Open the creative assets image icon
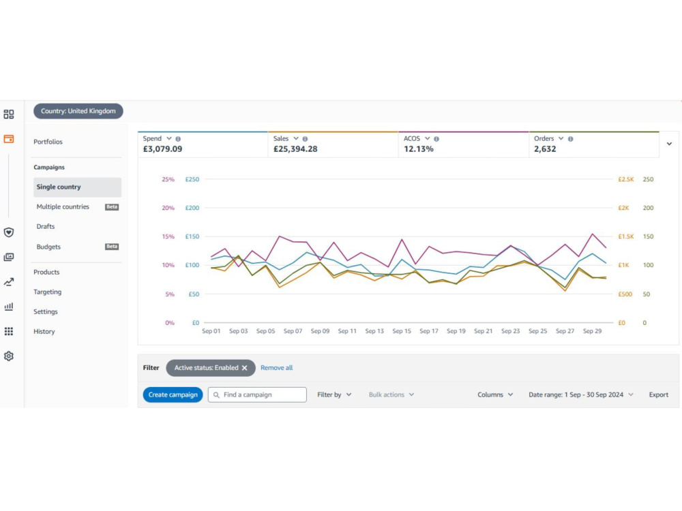 point(9,258)
